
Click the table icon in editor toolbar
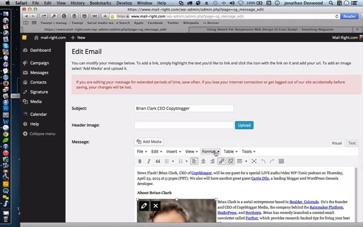[239, 161]
